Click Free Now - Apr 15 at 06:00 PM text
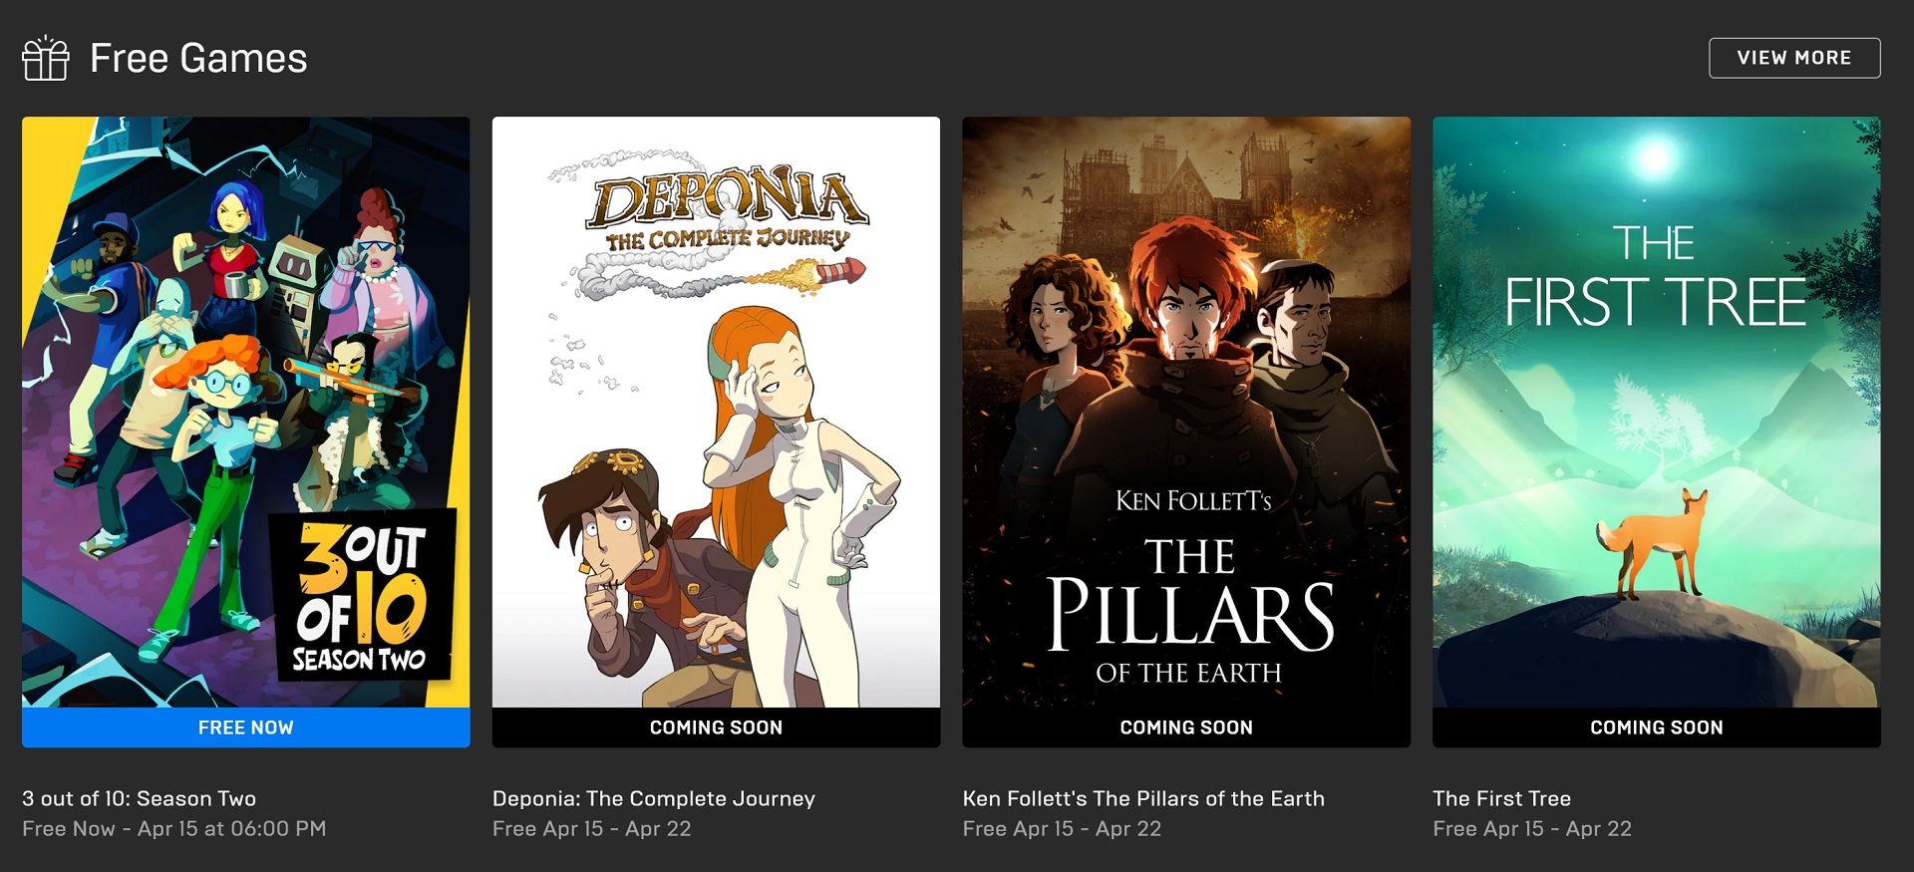Viewport: 1914px width, 872px height. (174, 828)
